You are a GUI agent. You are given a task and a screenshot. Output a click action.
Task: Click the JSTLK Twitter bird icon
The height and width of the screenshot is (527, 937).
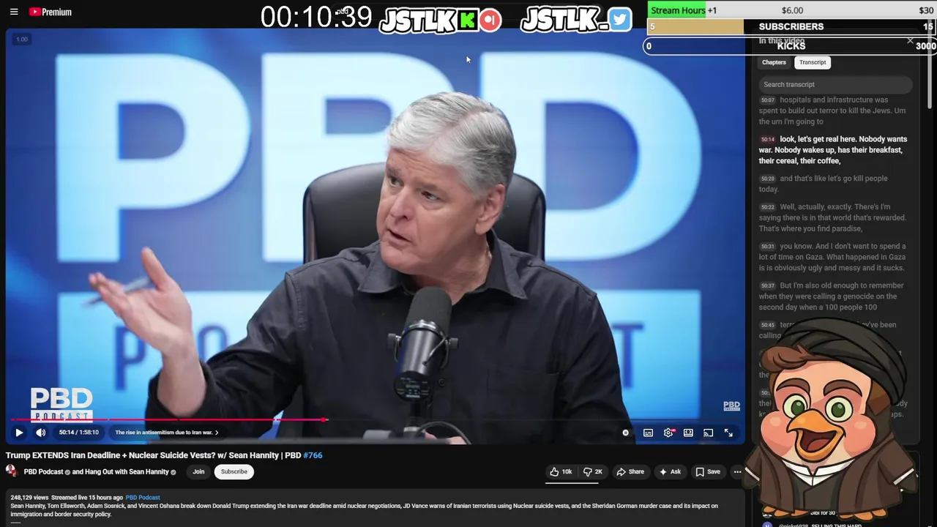[619, 20]
